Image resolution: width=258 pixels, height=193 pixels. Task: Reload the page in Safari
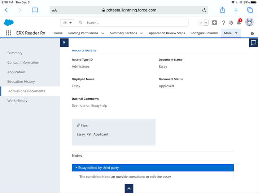click(204, 10)
